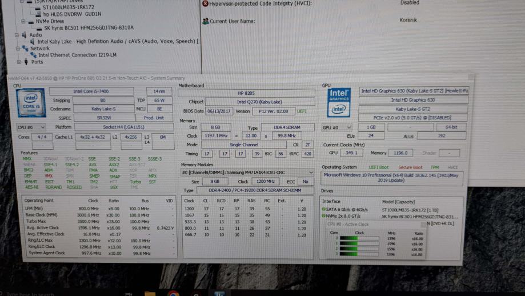Click the HP 82B5 motherboard field
Viewport: 525px width, 296px height.
246,93
